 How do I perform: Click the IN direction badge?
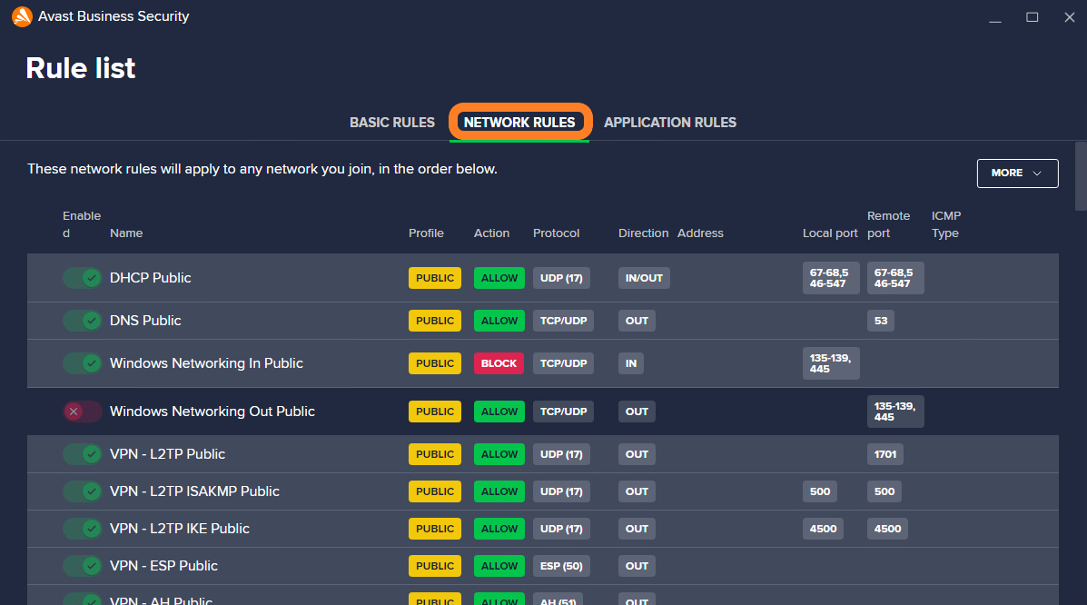631,363
